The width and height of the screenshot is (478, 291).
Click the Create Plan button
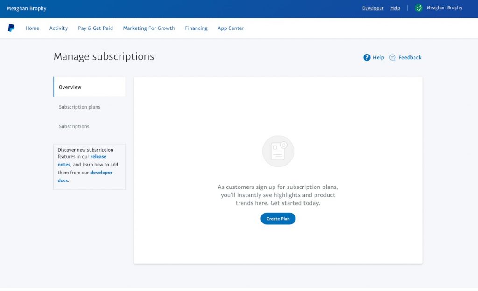pyautogui.click(x=278, y=218)
